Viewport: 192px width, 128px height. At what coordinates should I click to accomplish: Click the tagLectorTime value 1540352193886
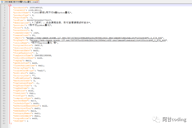tap(43, 55)
